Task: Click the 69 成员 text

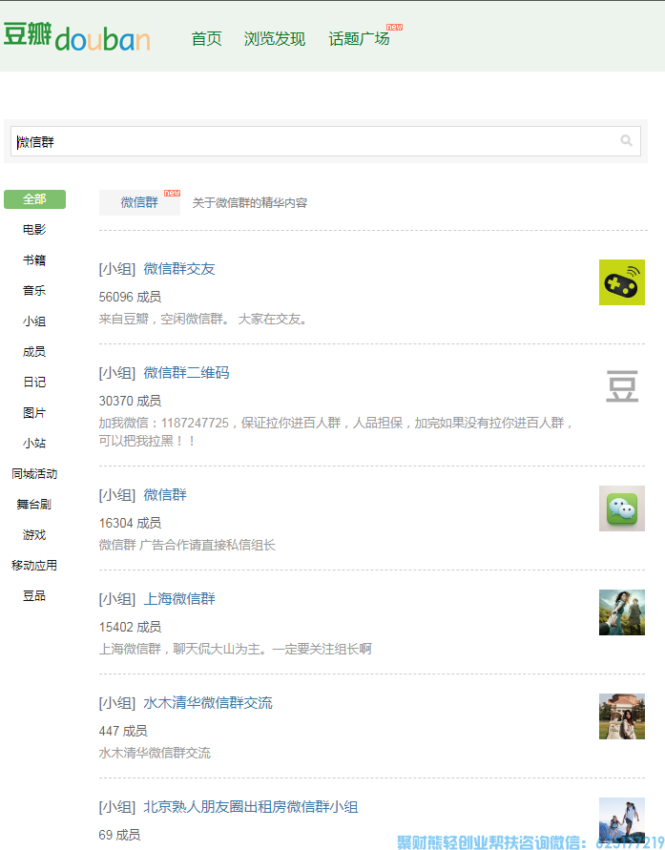Action: (119, 835)
